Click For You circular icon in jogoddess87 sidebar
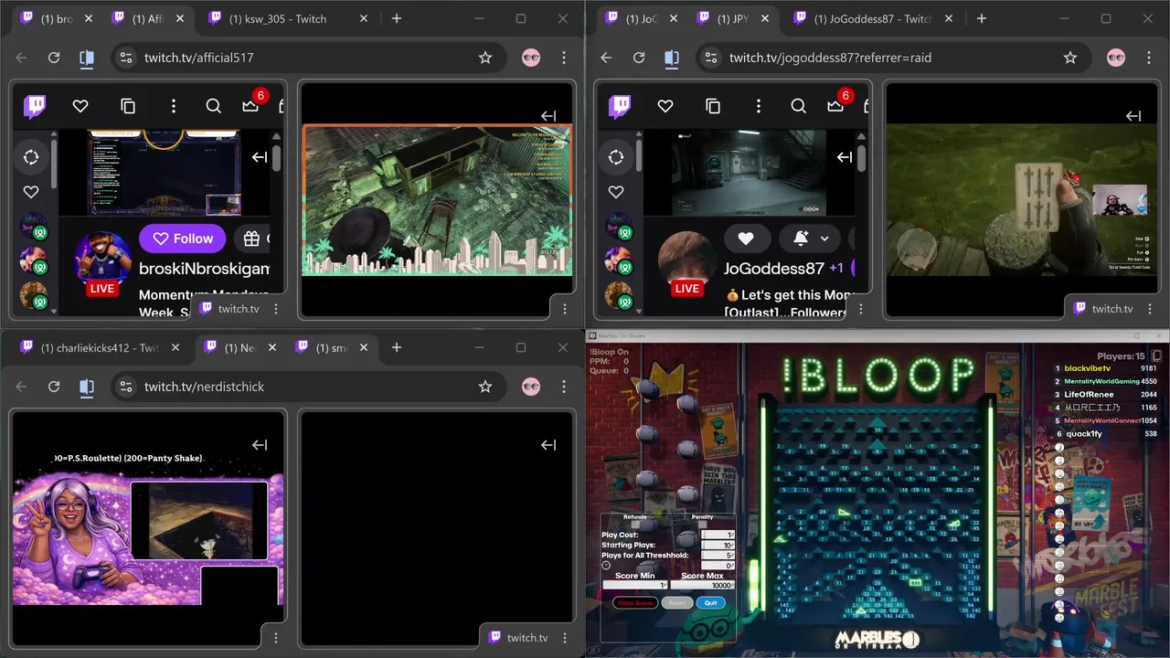Image resolution: width=1170 pixels, height=658 pixels. pos(616,157)
